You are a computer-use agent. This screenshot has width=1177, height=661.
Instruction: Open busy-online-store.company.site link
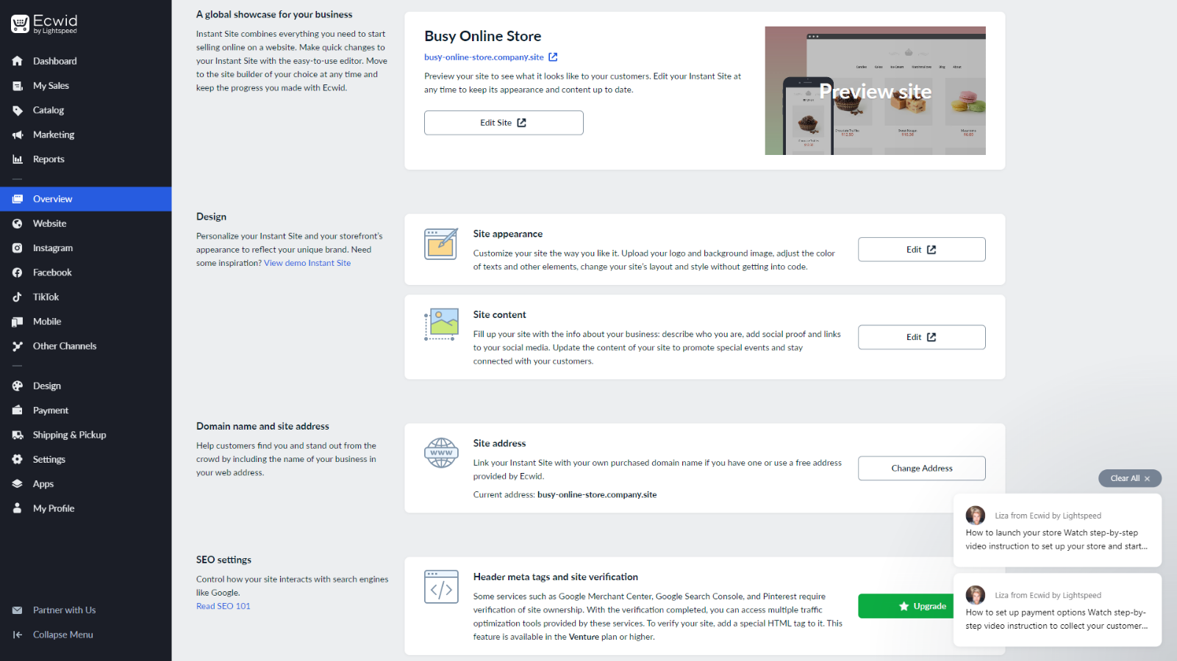click(x=484, y=57)
